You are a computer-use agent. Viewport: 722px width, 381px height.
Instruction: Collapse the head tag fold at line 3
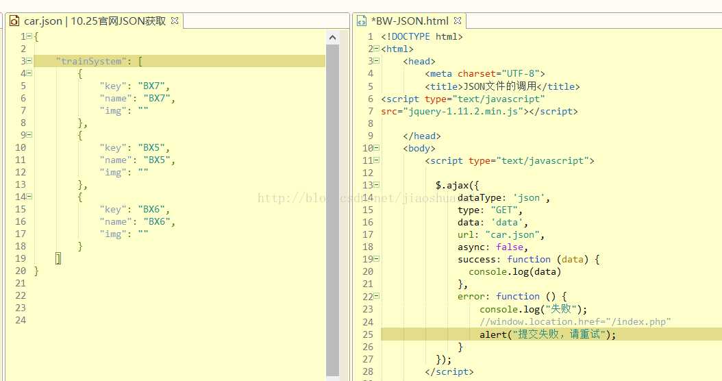(377, 61)
